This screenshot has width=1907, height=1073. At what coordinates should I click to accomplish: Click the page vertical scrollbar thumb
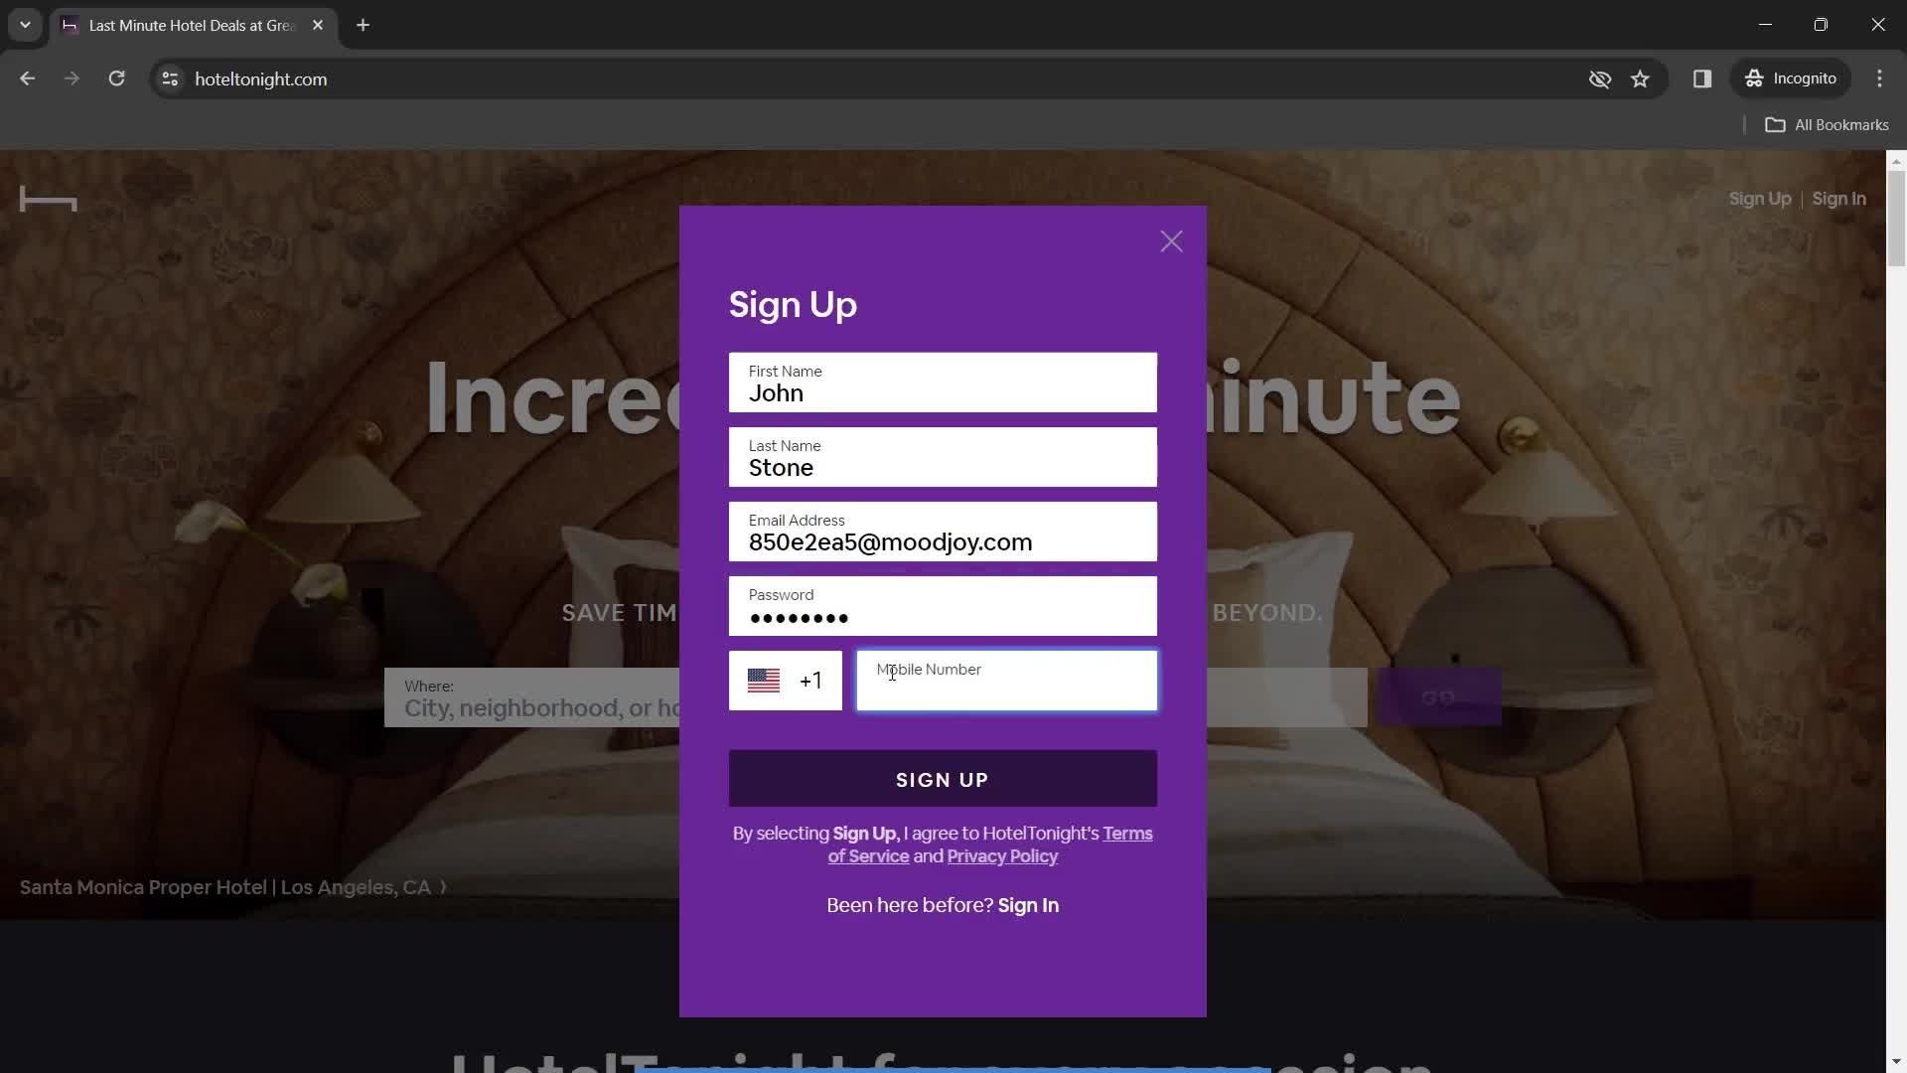(1896, 219)
